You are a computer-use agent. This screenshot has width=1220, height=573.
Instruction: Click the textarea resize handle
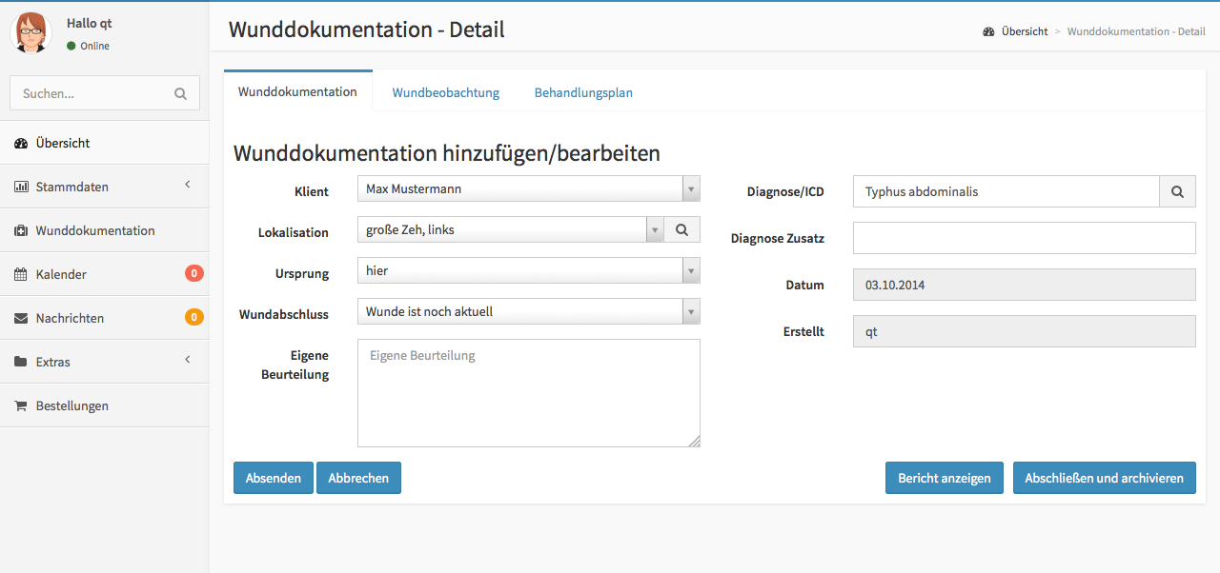(x=694, y=441)
